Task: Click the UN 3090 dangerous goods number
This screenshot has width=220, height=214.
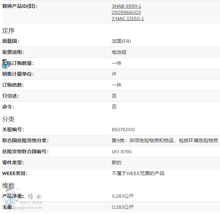Action: pyautogui.click(x=122, y=152)
